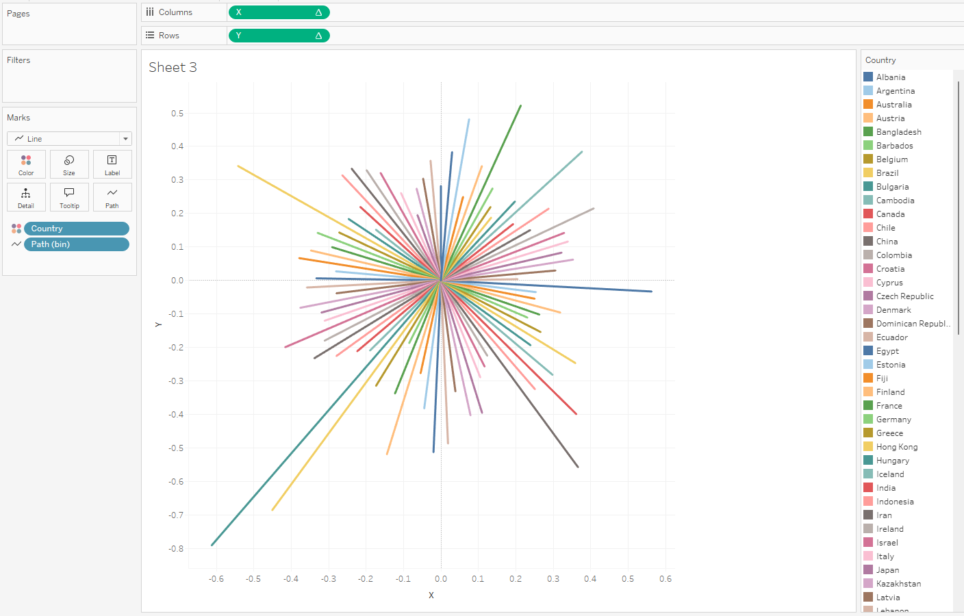Open the Label mark card
The image size is (964, 616).
tap(112, 164)
